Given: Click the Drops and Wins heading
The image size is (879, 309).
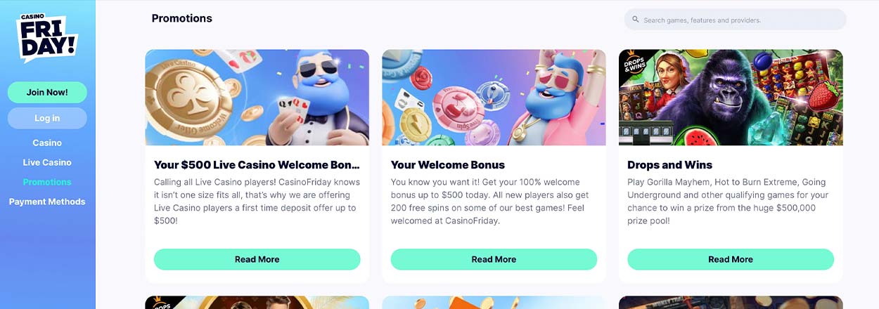Looking at the screenshot, I should pyautogui.click(x=669, y=165).
